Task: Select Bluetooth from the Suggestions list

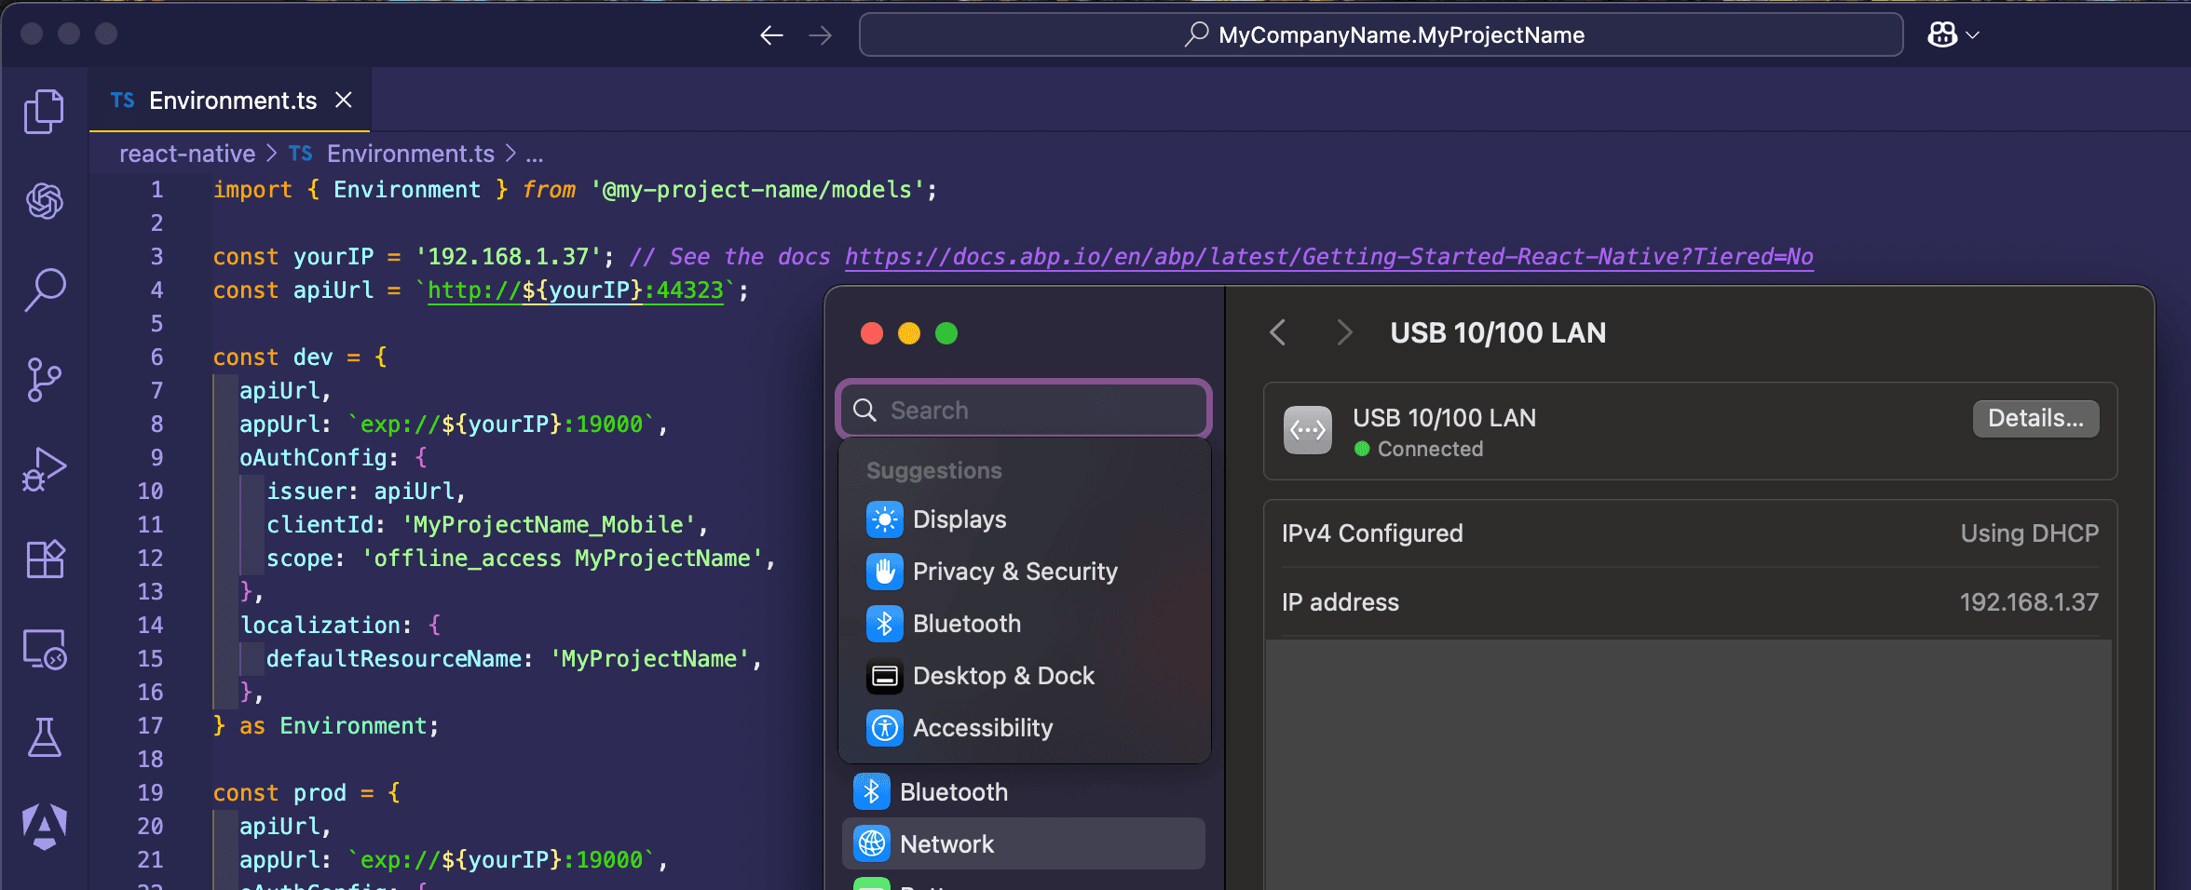Action: coord(965,624)
